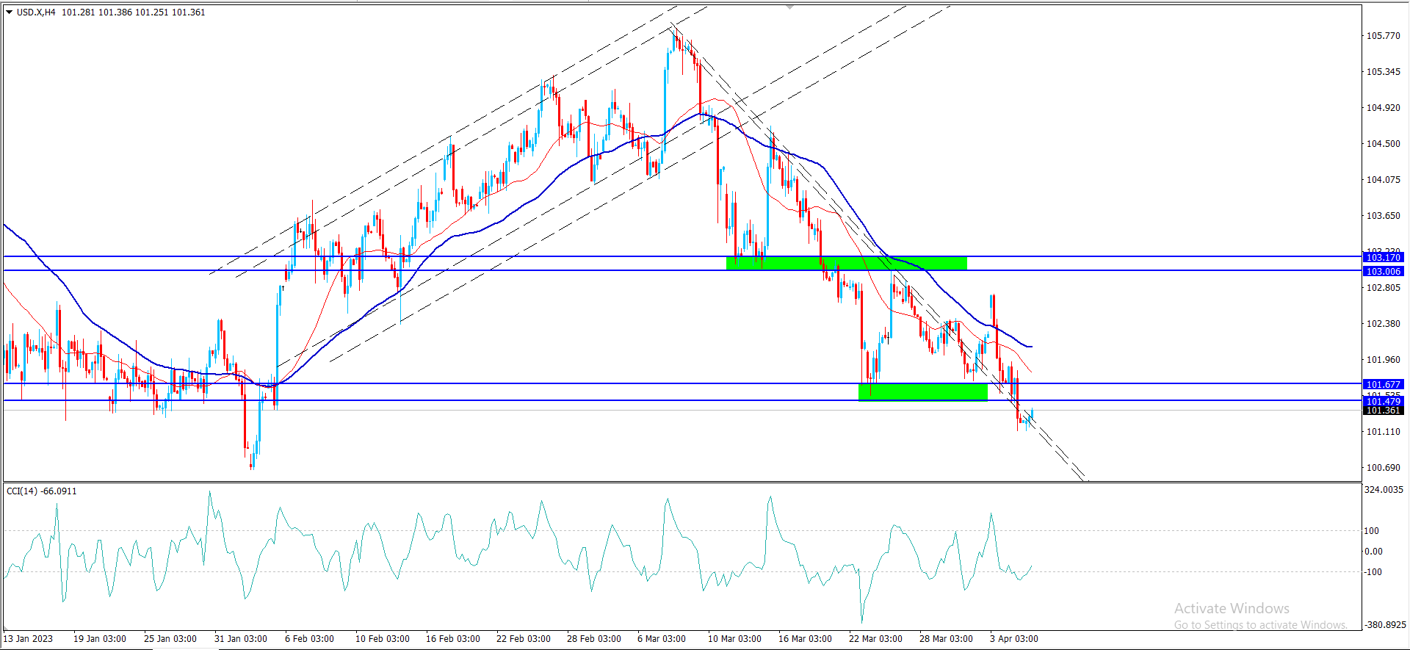Click the CCI(14) indicator label
Viewport: 1410px width, 650px height.
tap(41, 491)
